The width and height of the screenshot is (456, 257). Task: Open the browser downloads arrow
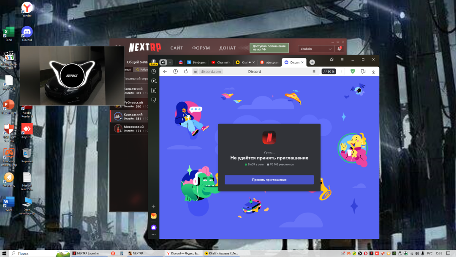click(x=374, y=71)
